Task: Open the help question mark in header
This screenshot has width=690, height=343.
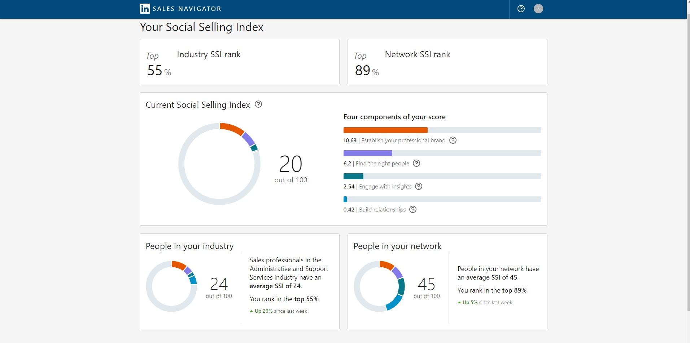Action: [x=521, y=9]
